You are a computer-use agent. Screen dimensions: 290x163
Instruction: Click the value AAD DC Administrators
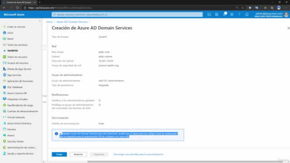(111, 81)
